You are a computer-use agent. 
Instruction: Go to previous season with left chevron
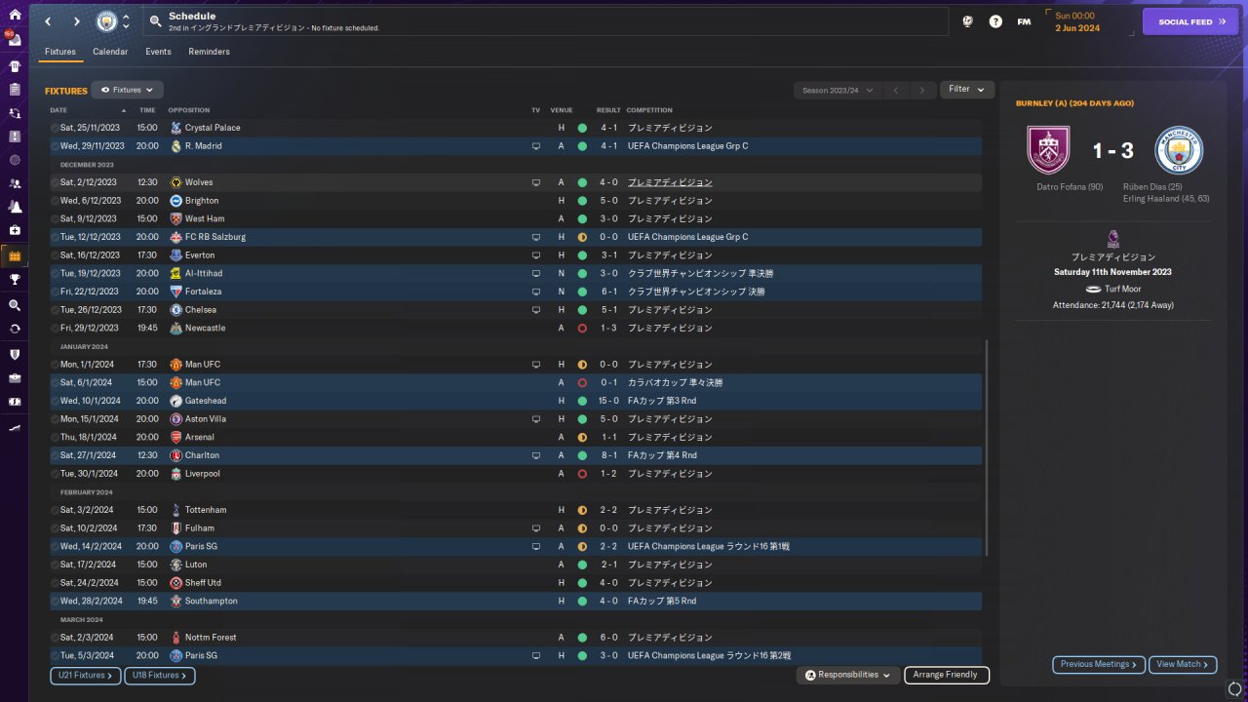tap(896, 91)
